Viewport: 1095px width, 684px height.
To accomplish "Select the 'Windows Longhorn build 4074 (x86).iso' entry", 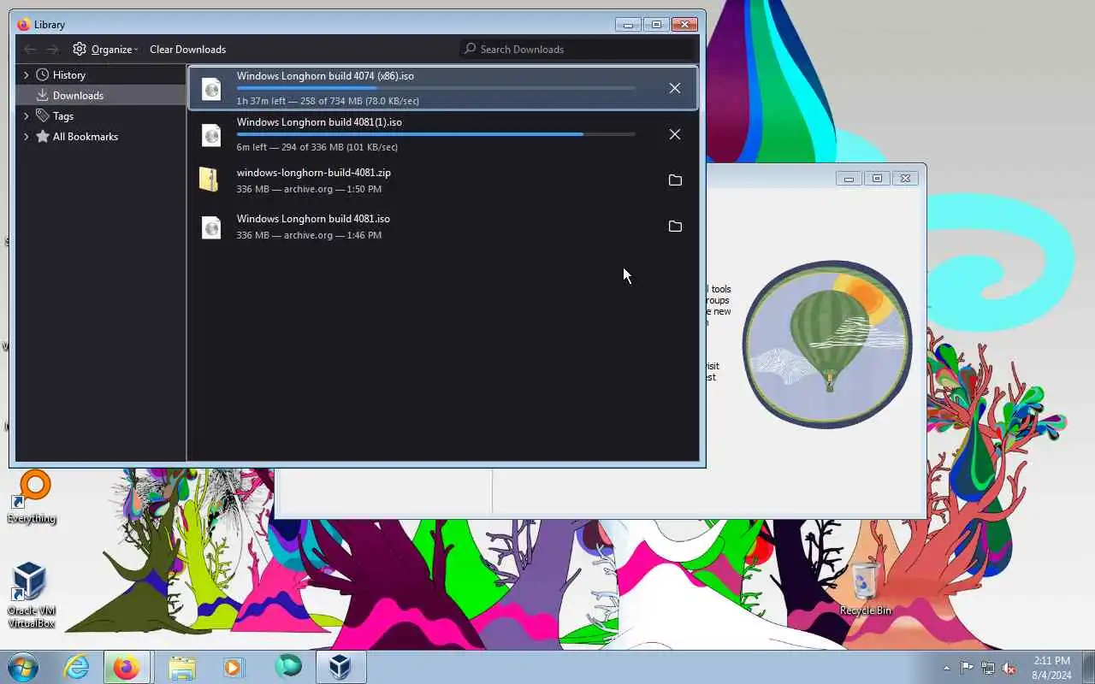I will click(443, 88).
